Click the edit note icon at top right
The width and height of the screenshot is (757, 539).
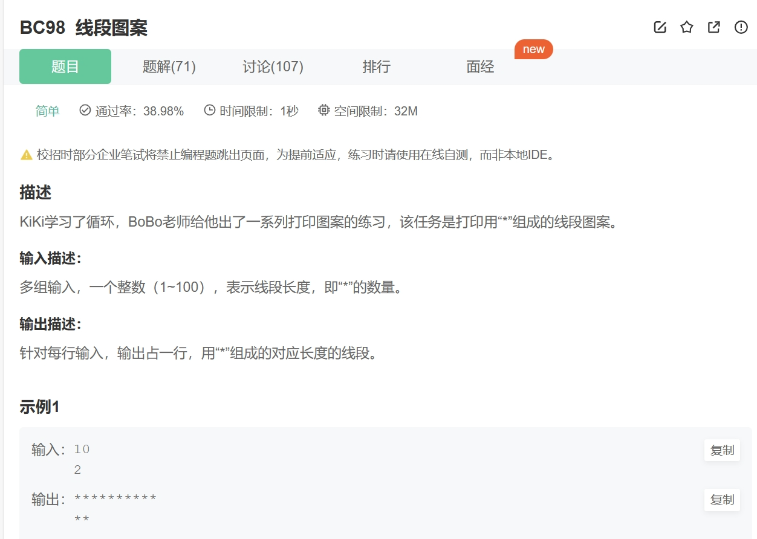[660, 27]
